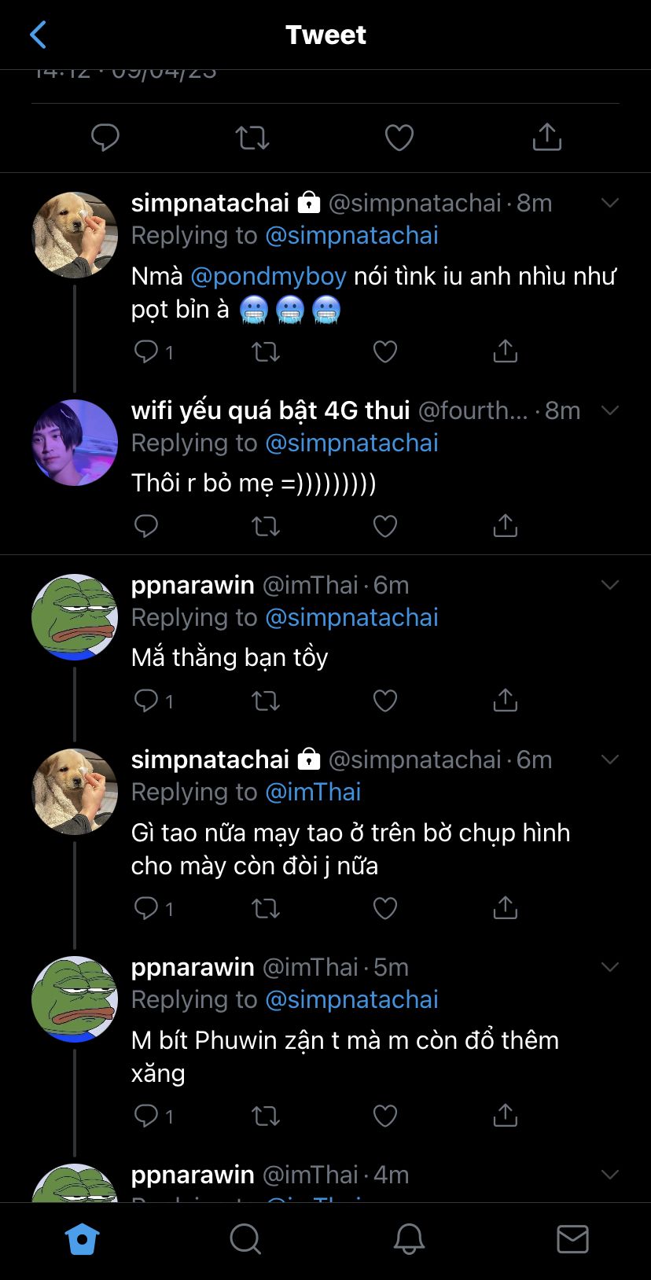Open the Search tab in bottom bar
651x1280 pixels.
tap(245, 1239)
